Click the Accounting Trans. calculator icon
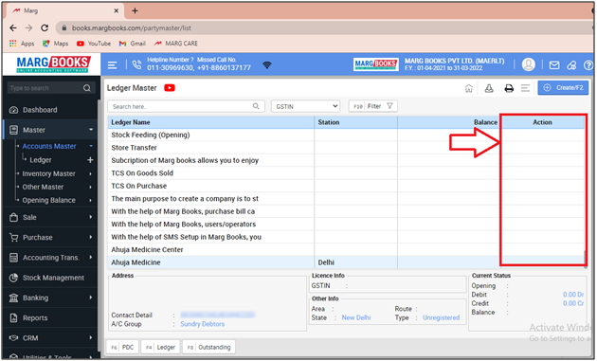The width and height of the screenshot is (597, 361). [x=13, y=258]
